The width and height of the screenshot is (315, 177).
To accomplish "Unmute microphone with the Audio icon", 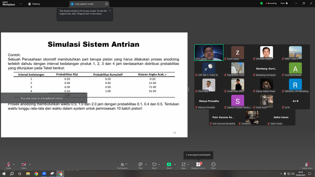I will (8, 165).
